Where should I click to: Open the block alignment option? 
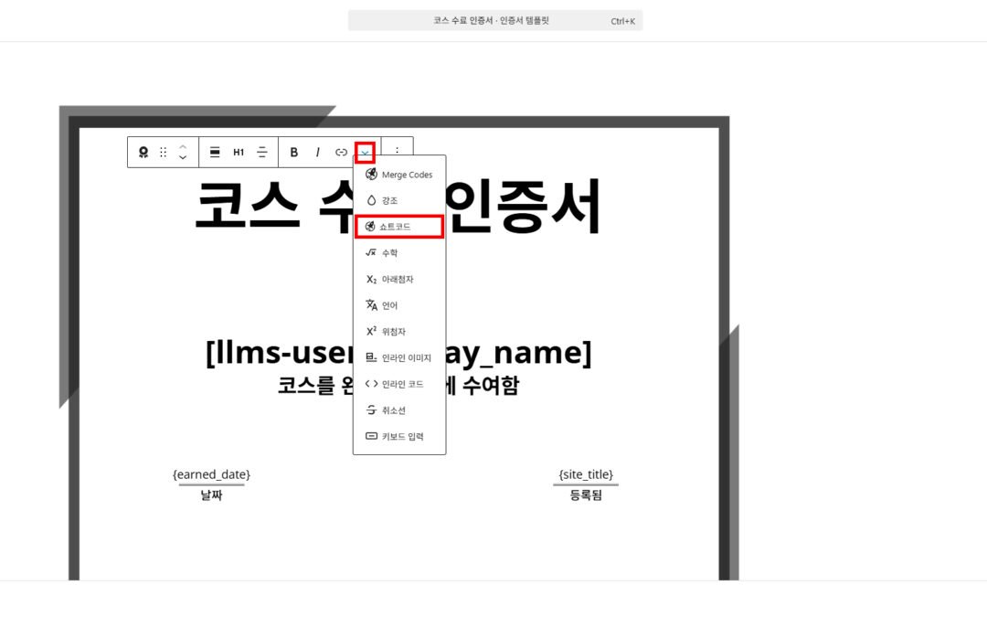pos(215,153)
